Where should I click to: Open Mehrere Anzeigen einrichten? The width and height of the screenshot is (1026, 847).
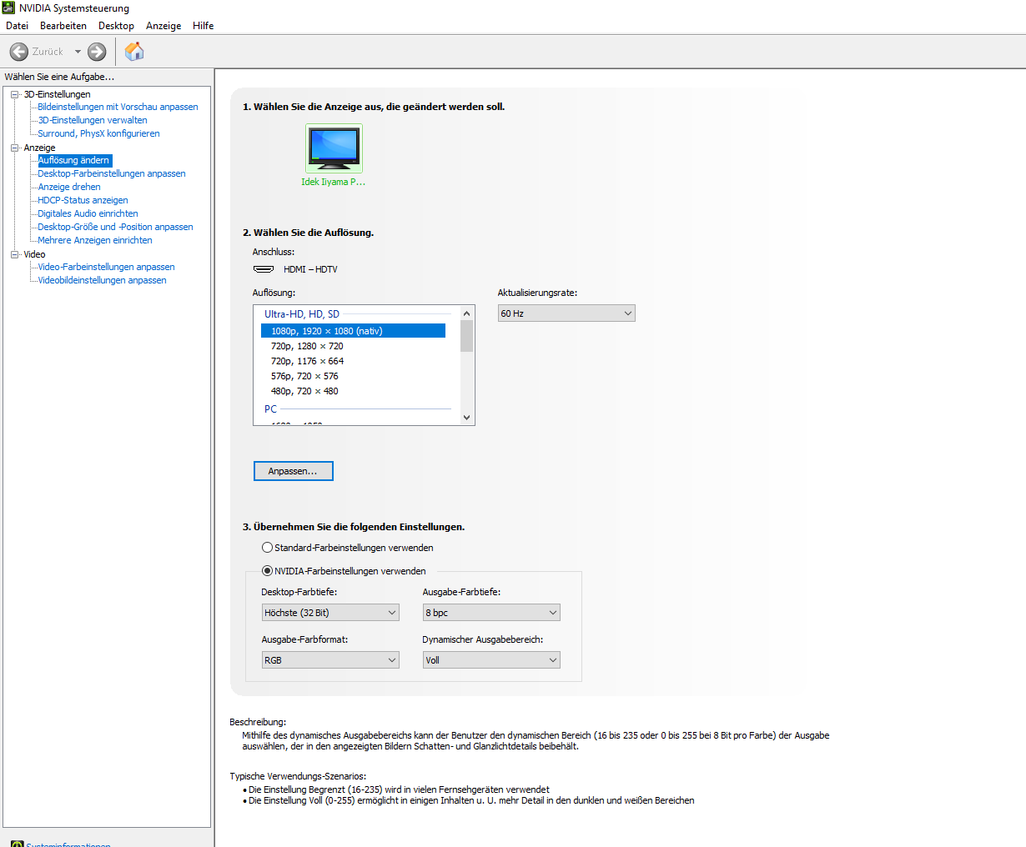click(95, 240)
